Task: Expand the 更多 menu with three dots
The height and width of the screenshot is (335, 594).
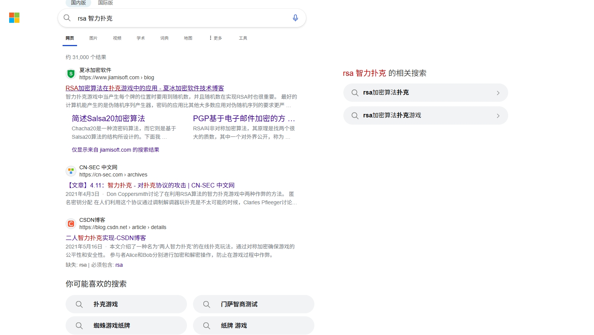Action: pyautogui.click(x=216, y=38)
